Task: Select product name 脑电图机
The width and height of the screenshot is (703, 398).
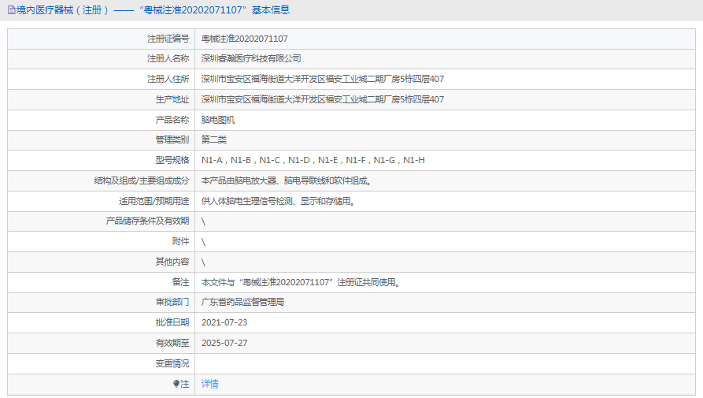Action: [x=218, y=120]
